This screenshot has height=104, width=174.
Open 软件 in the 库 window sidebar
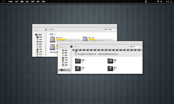tap(65, 63)
